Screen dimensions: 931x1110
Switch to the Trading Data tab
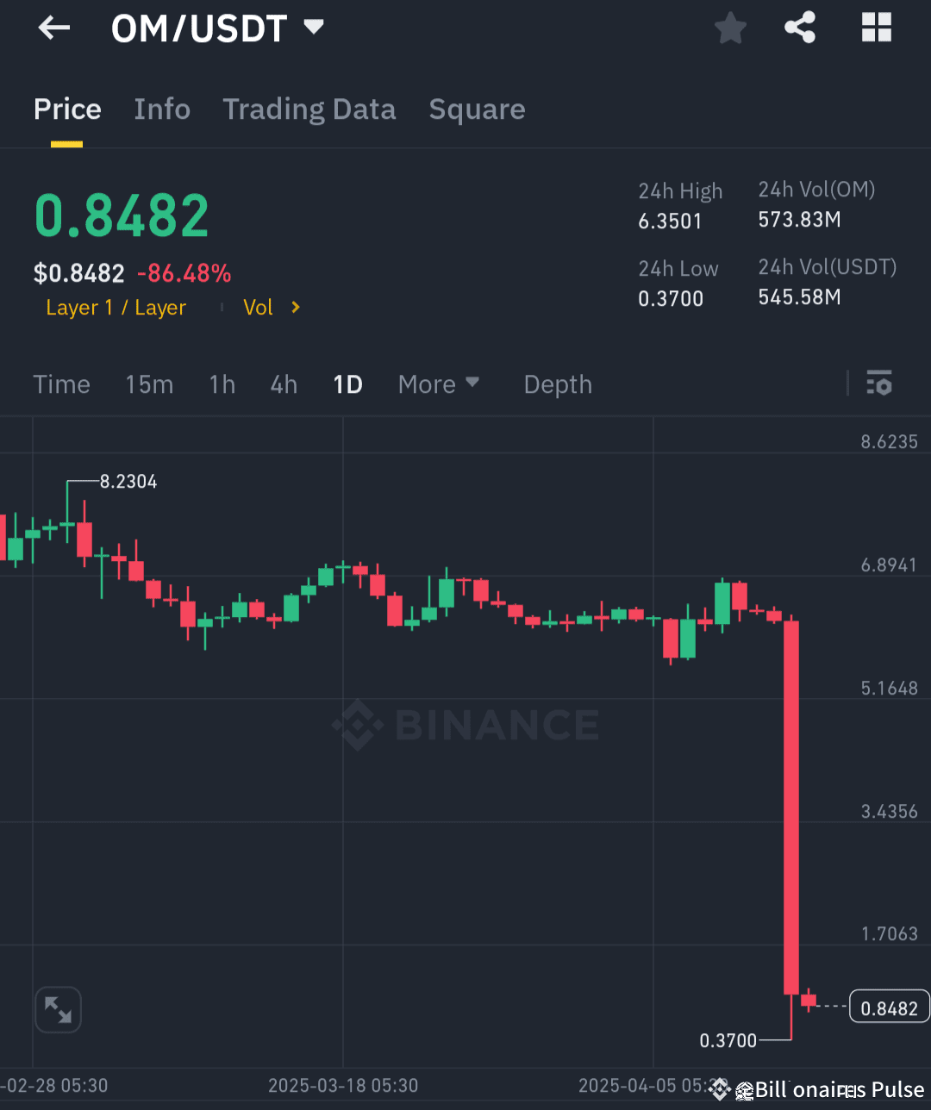click(x=309, y=109)
